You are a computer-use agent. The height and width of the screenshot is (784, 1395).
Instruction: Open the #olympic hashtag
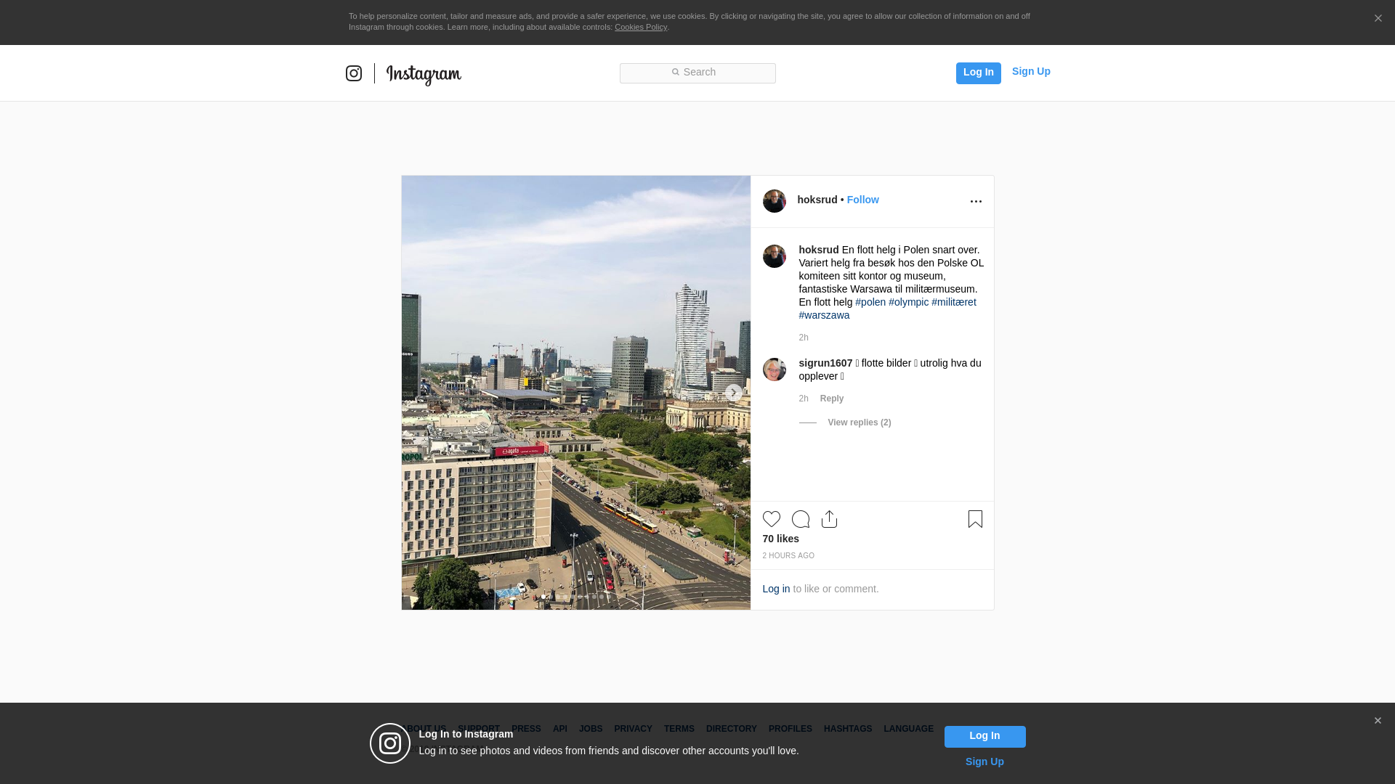(908, 302)
